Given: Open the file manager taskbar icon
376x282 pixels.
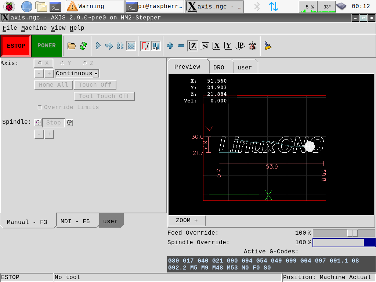Looking at the screenshot, I should [41, 7].
